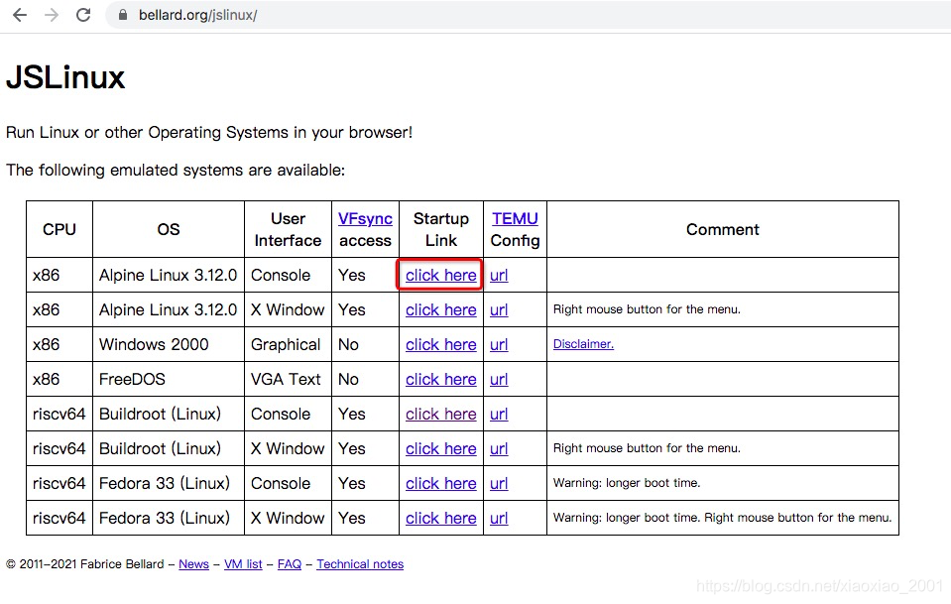Select Fedora X Window row's boot time comment
The image size is (951, 604).
tap(722, 518)
